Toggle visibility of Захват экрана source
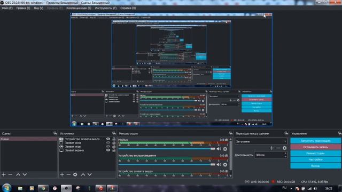The image size is (342, 192). 108,150
